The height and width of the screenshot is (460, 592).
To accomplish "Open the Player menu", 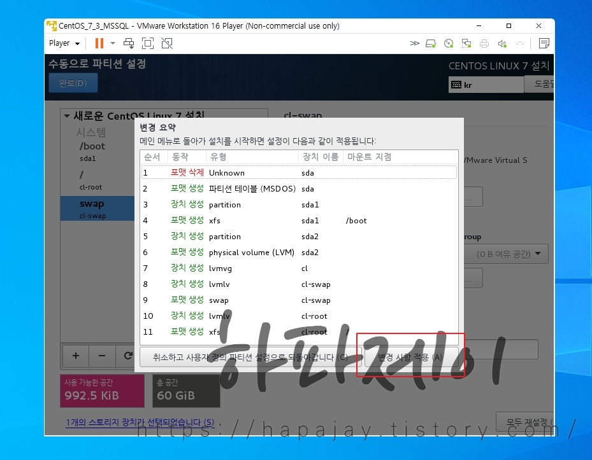I will [x=64, y=43].
